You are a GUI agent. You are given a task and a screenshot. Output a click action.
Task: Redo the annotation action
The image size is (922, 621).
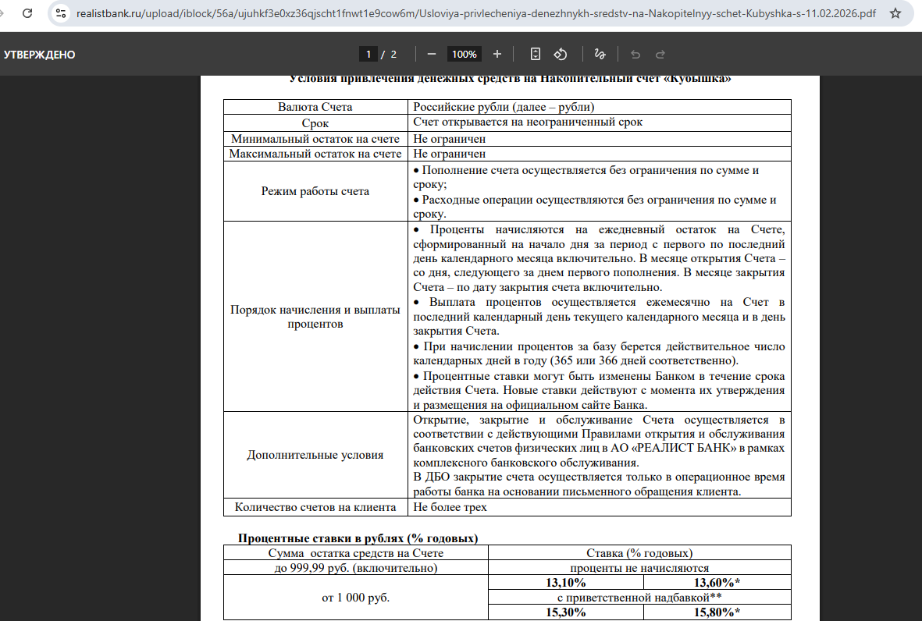[x=660, y=54]
